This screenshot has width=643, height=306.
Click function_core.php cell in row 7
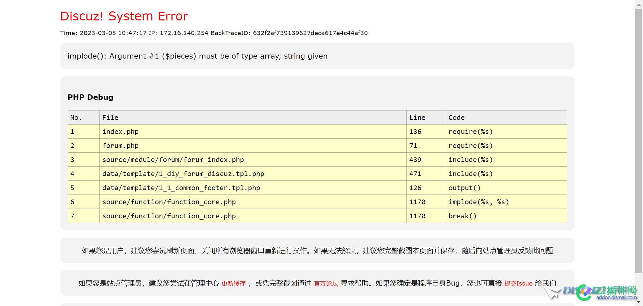[x=253, y=216]
